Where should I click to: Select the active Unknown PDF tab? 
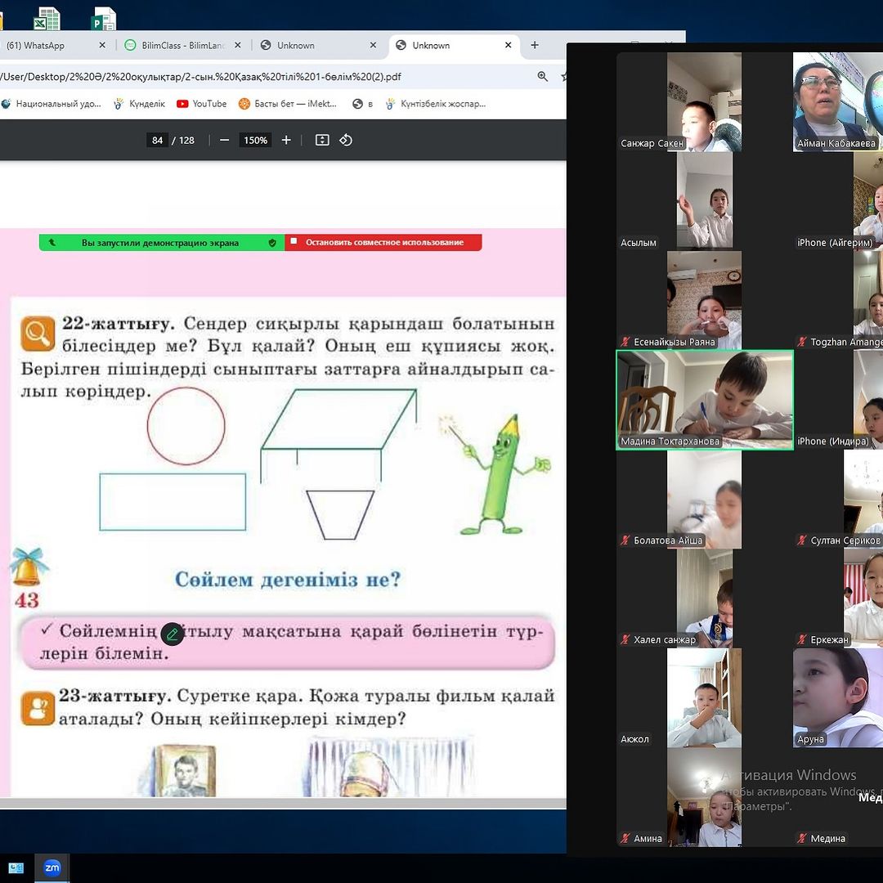453,46
